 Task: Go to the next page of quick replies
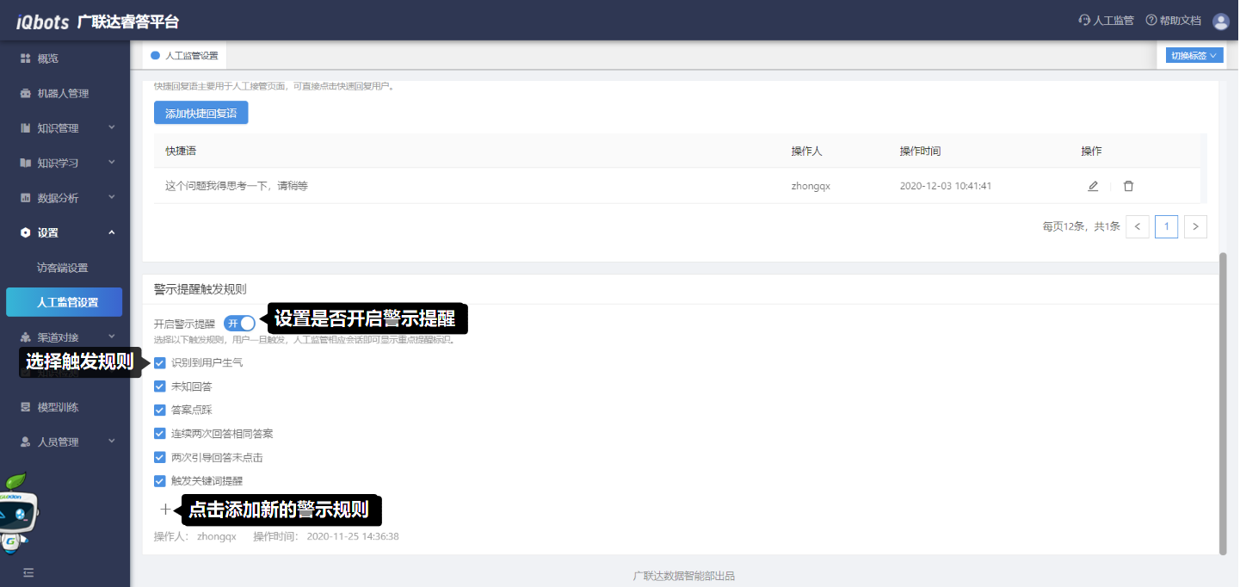pos(1194,226)
